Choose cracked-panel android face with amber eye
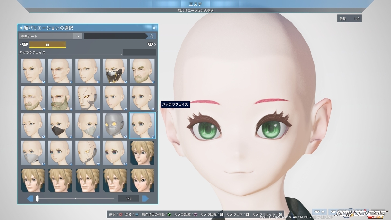 (88, 153)
